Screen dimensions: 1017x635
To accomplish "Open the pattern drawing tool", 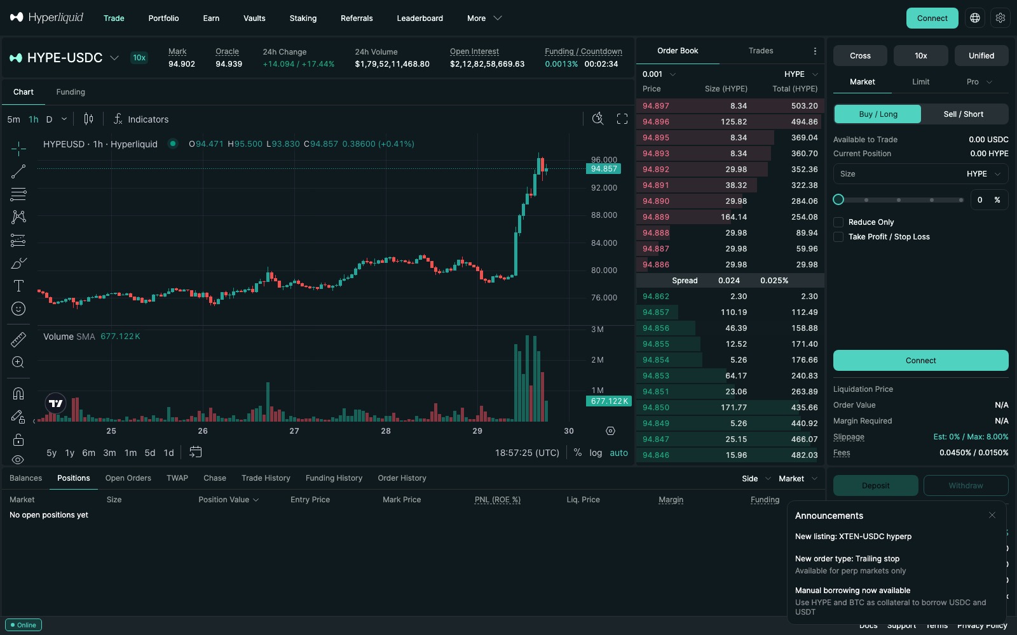I will 18,217.
